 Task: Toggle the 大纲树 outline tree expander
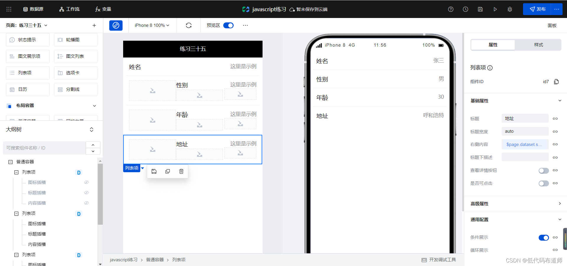tap(92, 129)
